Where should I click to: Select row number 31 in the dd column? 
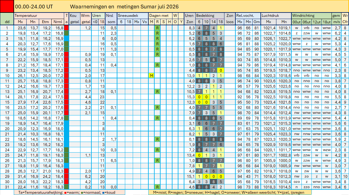click(x=7, y=187)
